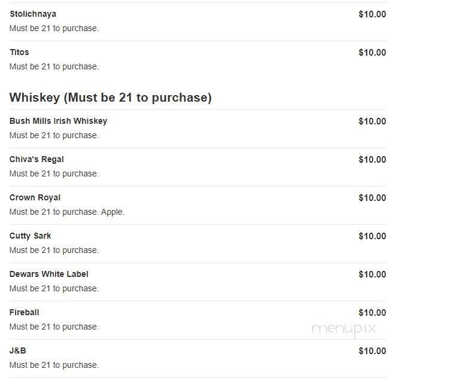
Task: Click the J&B $10.00 price
Action: point(372,350)
